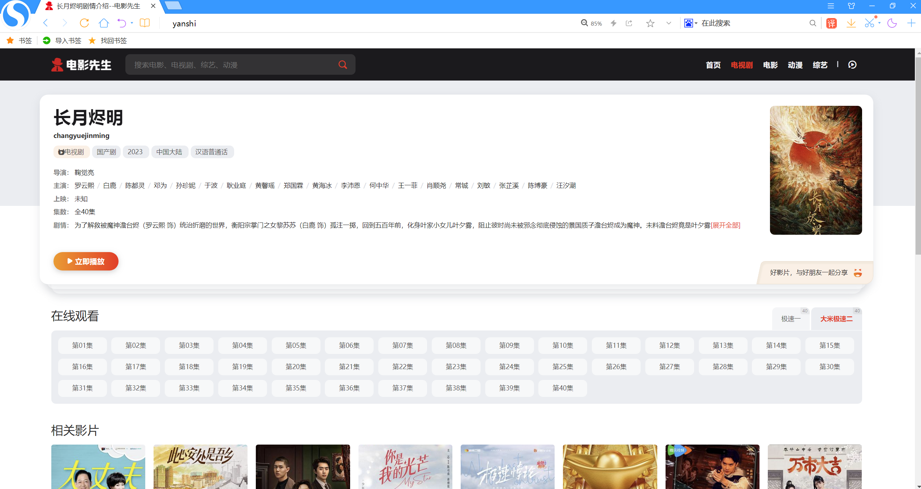
Task: Toggle night mode moon icon
Action: pyautogui.click(x=892, y=23)
